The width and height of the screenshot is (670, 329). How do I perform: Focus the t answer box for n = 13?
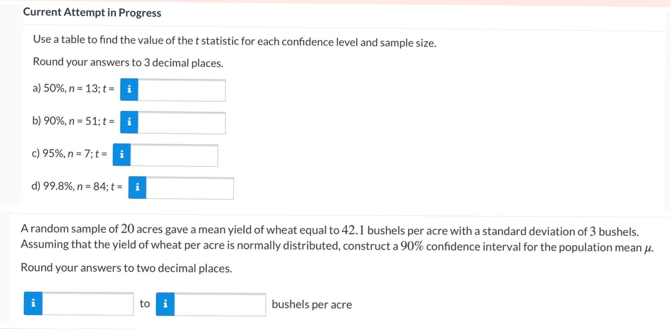pyautogui.click(x=182, y=90)
